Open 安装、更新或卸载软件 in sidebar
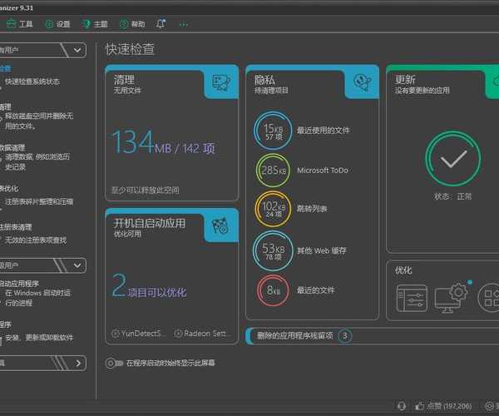 [x=39, y=338]
